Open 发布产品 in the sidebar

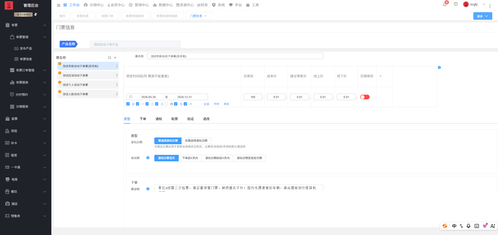(x=26, y=49)
